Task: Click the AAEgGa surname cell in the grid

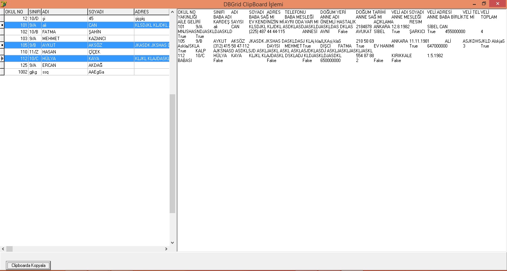Action: [x=111, y=72]
